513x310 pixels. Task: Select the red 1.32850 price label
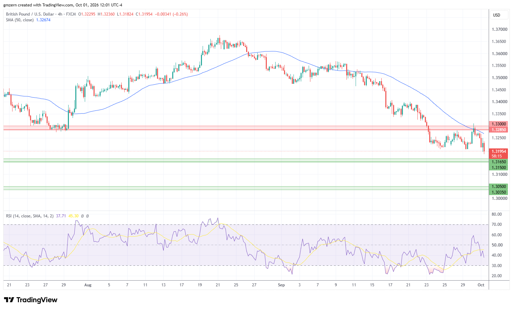pos(498,130)
